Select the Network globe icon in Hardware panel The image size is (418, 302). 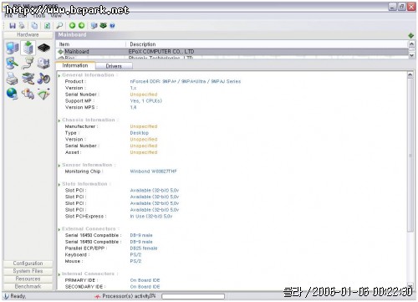click(13, 94)
